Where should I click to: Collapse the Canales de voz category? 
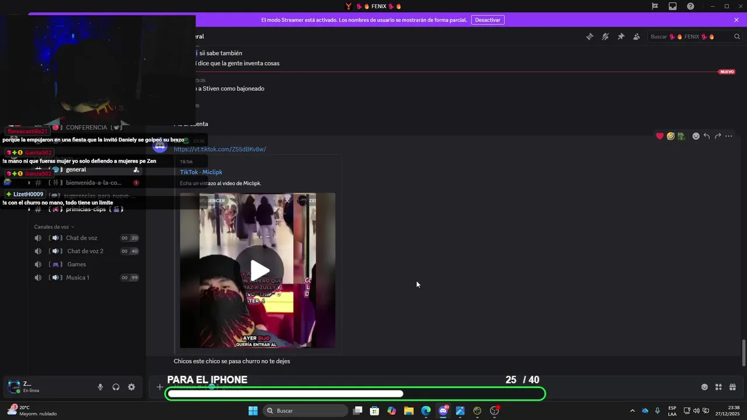point(54,227)
